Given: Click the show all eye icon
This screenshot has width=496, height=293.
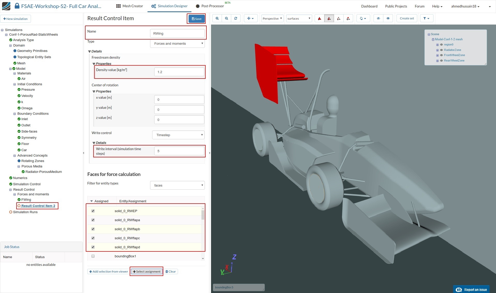Looking at the screenshot, I should pyautogui.click(x=388, y=18).
